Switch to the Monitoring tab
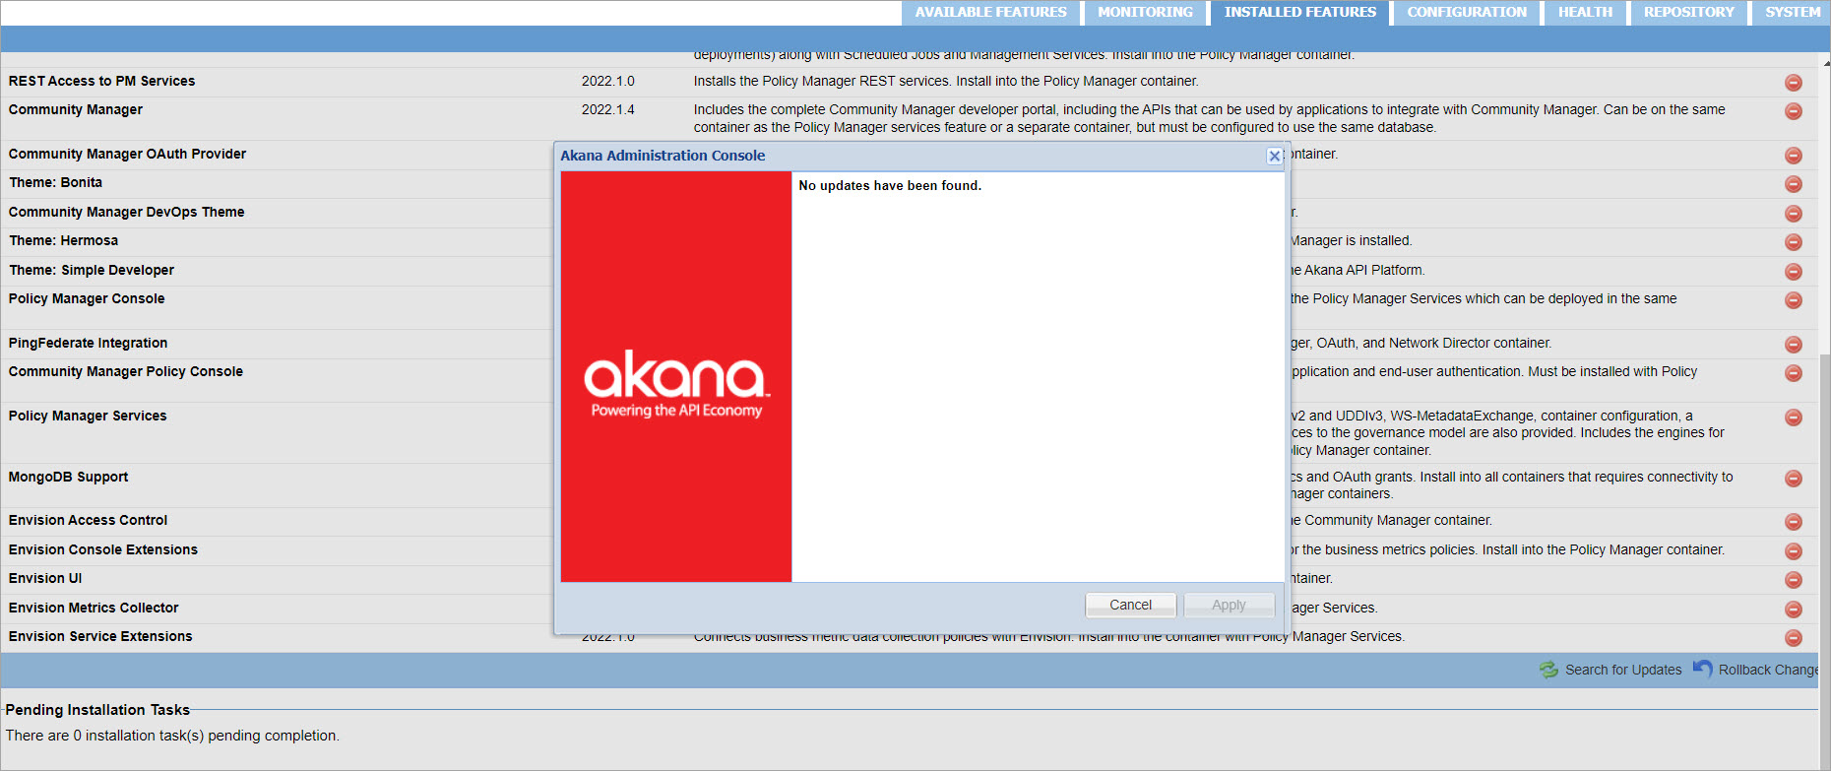 (1145, 13)
